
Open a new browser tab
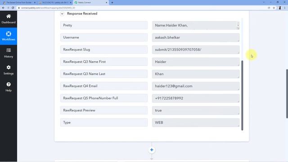(112, 3)
